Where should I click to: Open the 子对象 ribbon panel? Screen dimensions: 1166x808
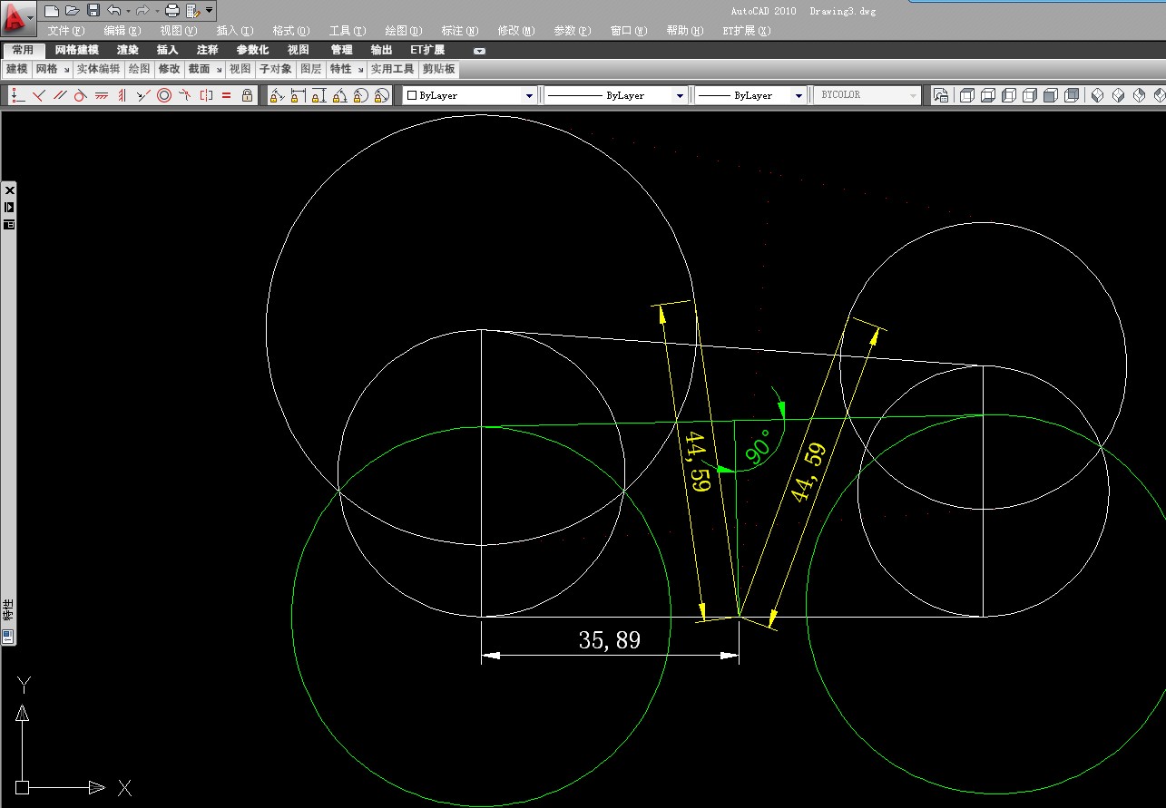pos(276,69)
